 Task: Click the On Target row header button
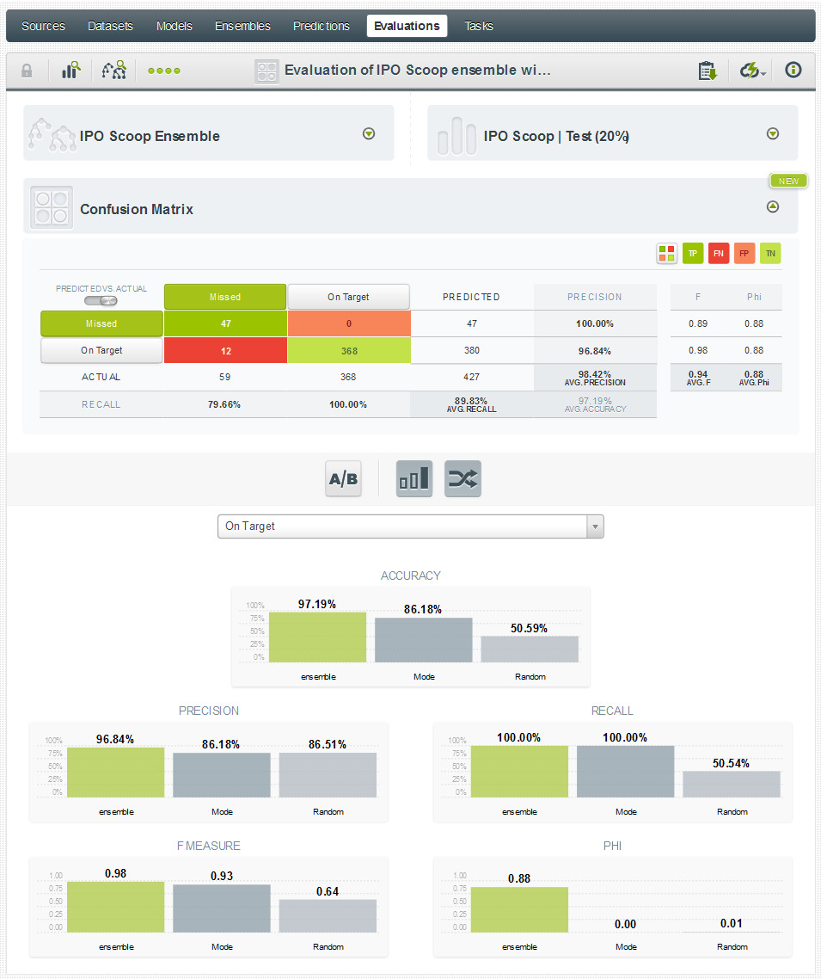point(101,350)
